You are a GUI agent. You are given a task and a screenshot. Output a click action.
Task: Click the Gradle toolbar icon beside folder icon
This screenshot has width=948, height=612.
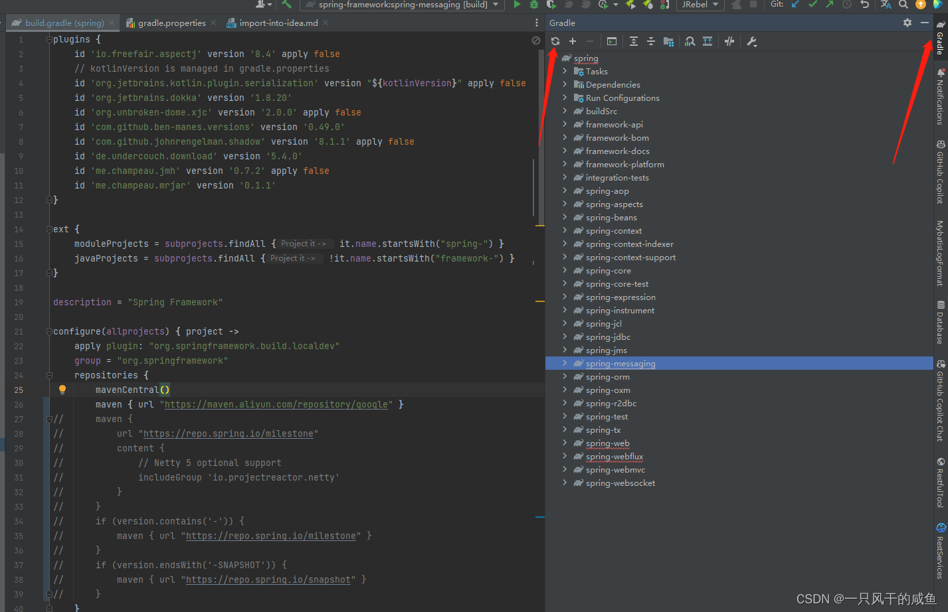click(690, 41)
